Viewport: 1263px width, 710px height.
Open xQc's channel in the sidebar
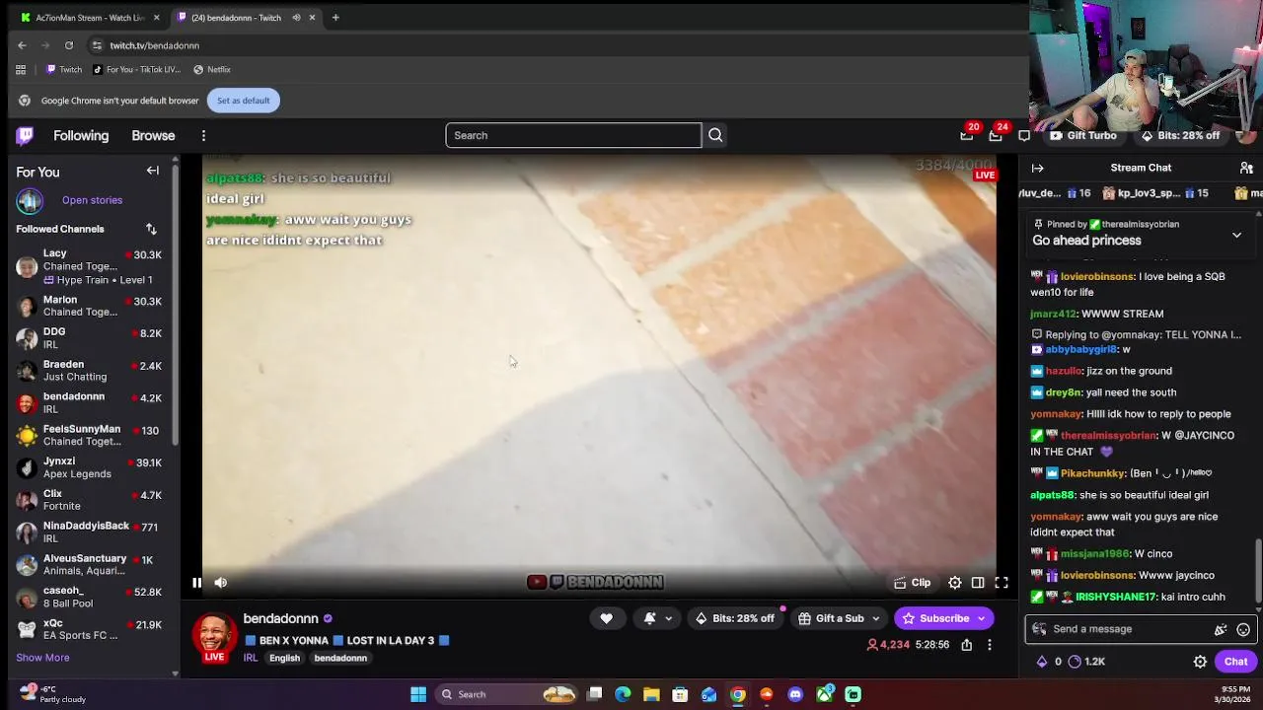point(89,629)
